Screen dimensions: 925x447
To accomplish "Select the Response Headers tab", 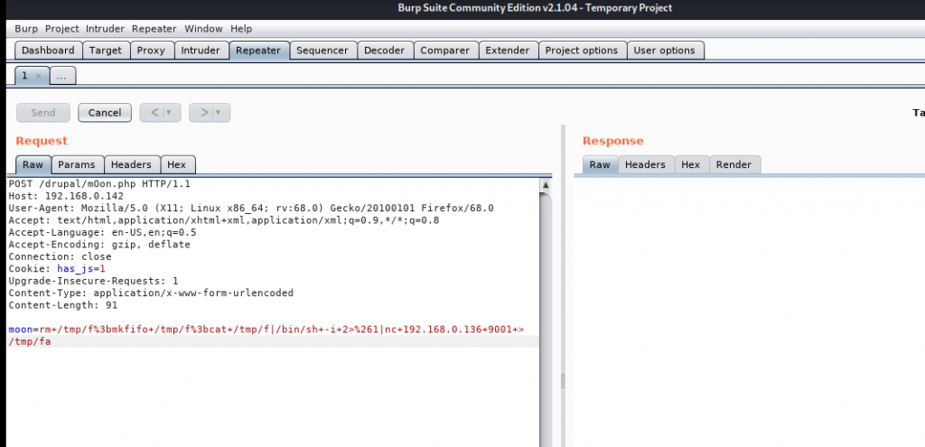I will pyautogui.click(x=645, y=164).
